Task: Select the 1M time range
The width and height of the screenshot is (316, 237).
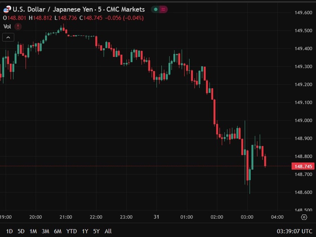Action: (33, 231)
